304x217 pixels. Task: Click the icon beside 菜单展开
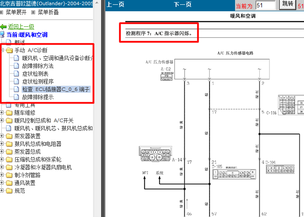pos(2,13)
